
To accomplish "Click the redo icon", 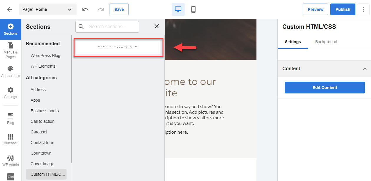I will tap(101, 9).
